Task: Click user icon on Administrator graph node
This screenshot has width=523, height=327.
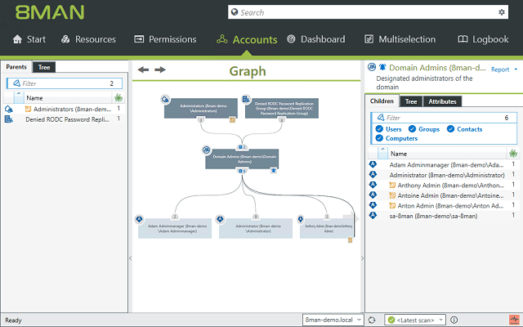Action: [220, 219]
